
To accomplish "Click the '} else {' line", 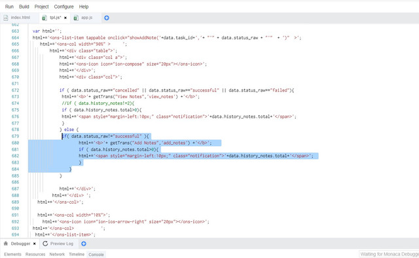I will (69, 130).
